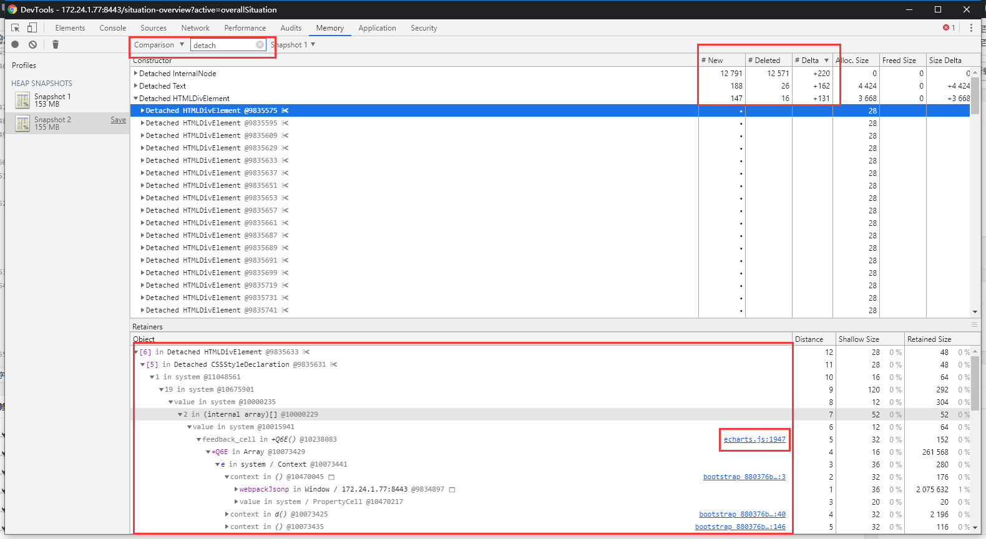Sort by the # New column

(x=721, y=60)
